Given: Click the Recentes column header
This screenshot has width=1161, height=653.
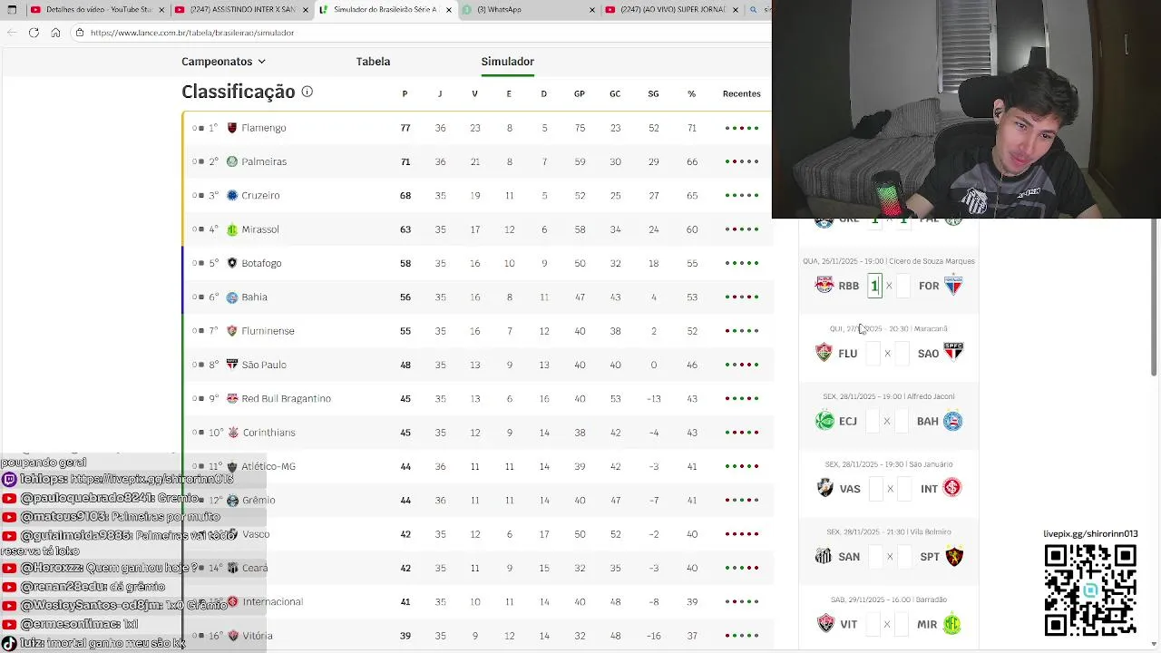Looking at the screenshot, I should click(741, 93).
